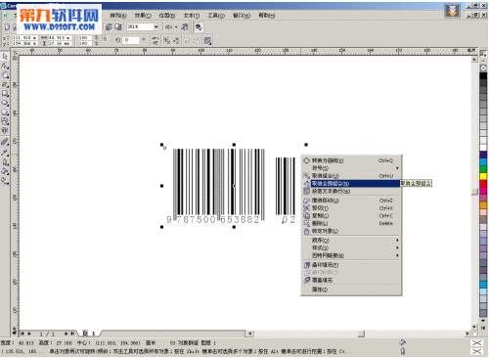The width and height of the screenshot is (489, 358).
Task: Open the 帮助(H) menu
Action: pos(267,16)
